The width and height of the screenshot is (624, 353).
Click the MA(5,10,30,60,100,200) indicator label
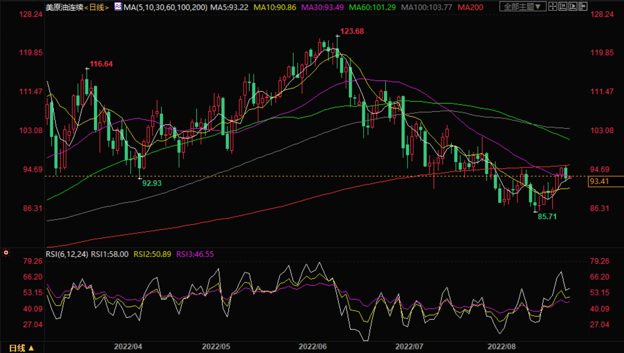tap(165, 8)
